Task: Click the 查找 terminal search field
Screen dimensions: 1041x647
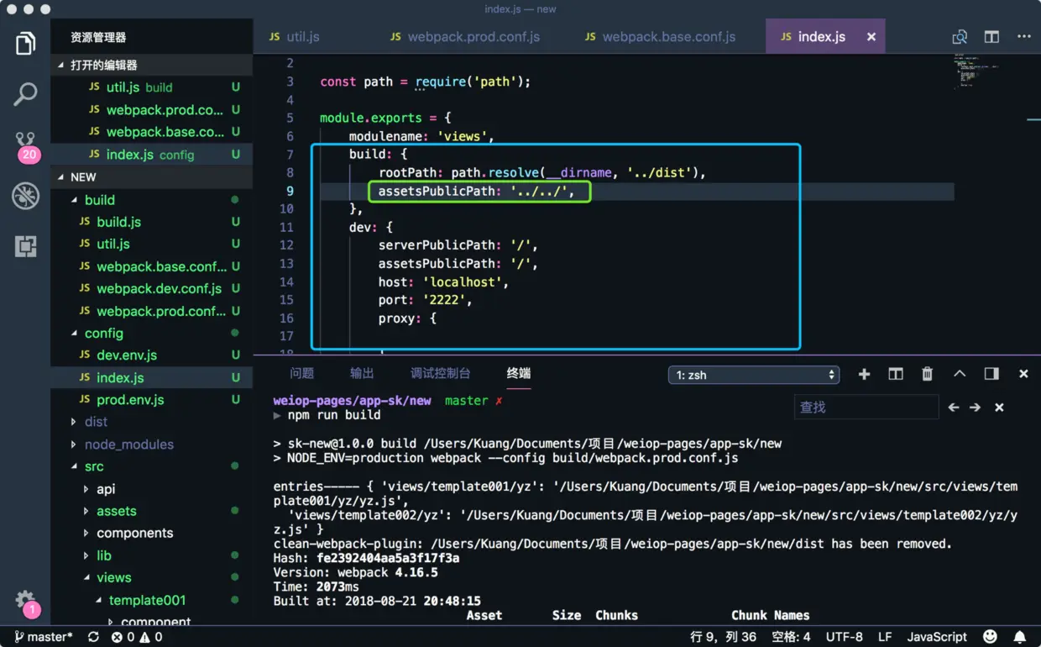Action: point(866,407)
